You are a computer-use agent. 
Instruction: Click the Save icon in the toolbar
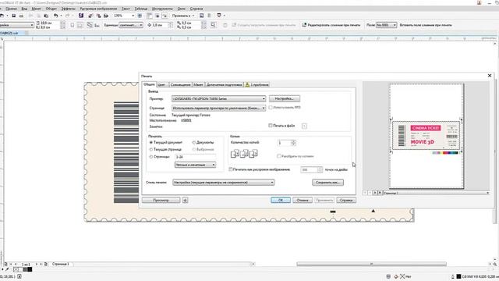tap(14, 16)
